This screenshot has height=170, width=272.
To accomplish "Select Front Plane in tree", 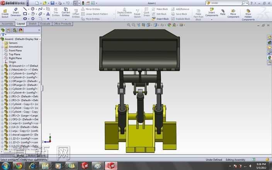I will pos(15,51).
